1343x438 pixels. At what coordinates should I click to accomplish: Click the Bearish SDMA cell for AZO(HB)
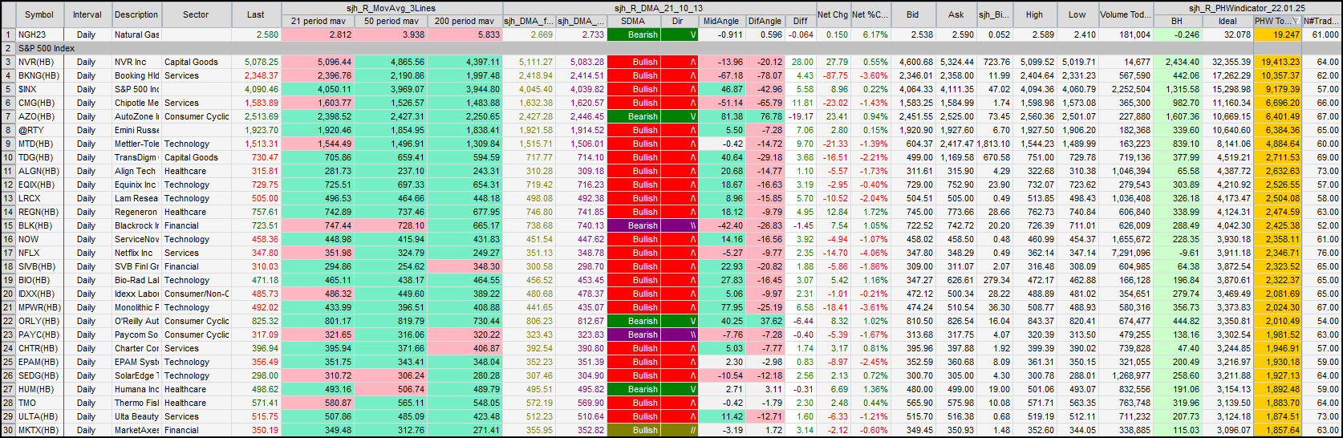633,116
